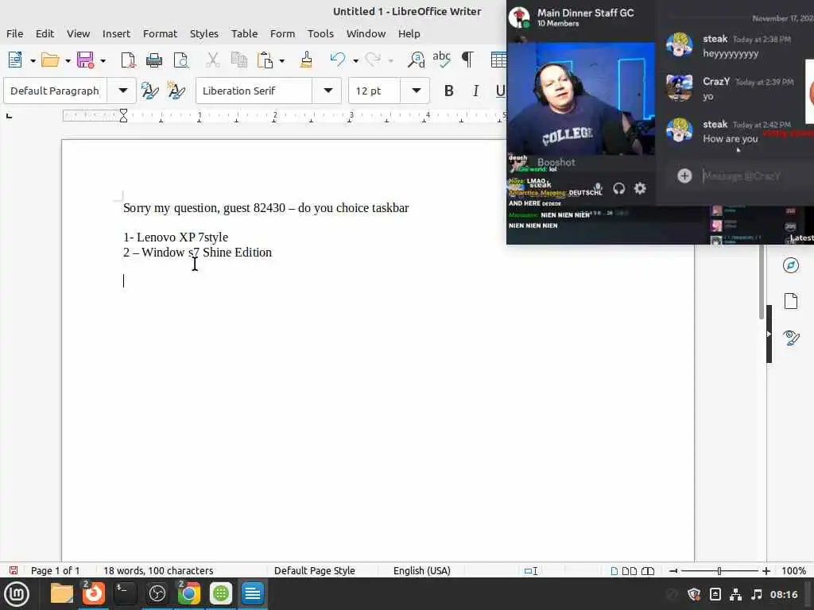Undo the last action
This screenshot has height=610, width=814.
(x=338, y=60)
